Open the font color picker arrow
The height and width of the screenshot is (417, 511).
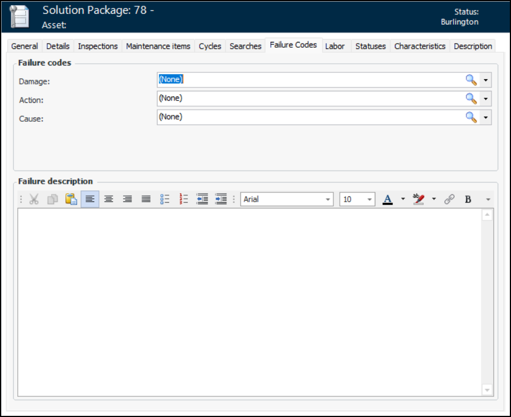[x=402, y=199]
